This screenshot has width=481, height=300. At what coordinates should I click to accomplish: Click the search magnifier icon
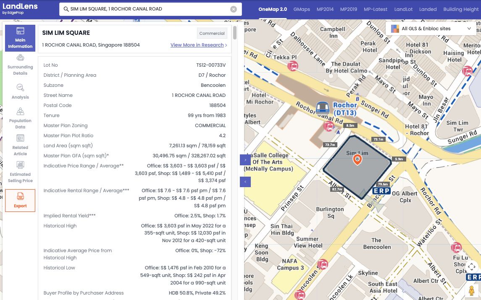coord(66,9)
